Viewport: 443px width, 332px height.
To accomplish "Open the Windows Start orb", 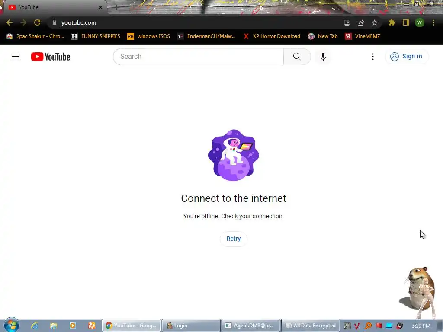I will tap(12, 325).
